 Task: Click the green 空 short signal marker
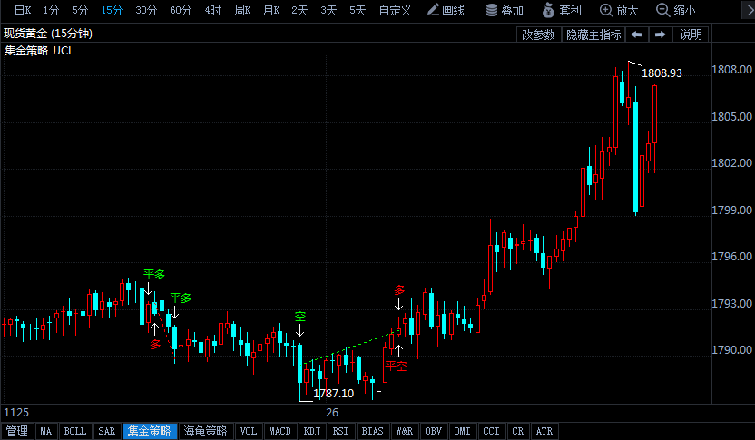tap(300, 317)
